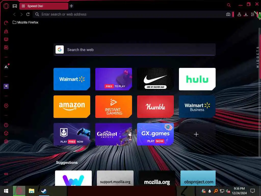Open the Mozilla Firefox bookmarks folder
Image resolution: width=261 pixels, height=196 pixels.
click(25, 22)
